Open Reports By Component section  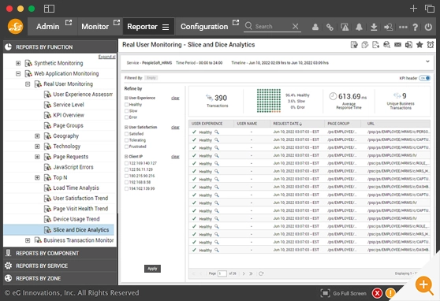pyautogui.click(x=60, y=253)
